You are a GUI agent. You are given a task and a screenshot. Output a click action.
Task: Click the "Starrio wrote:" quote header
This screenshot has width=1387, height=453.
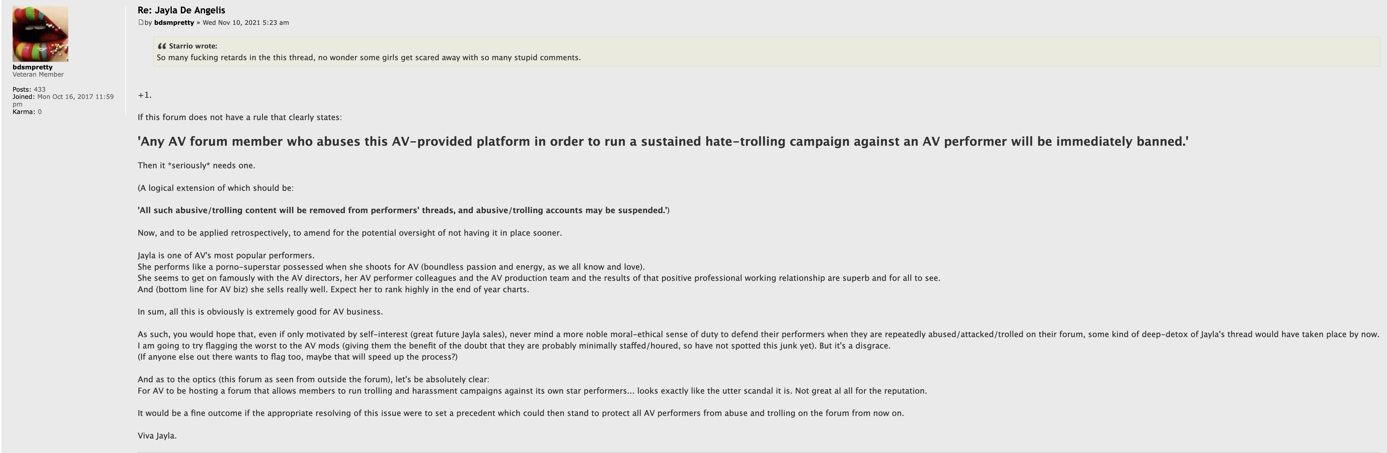point(193,46)
